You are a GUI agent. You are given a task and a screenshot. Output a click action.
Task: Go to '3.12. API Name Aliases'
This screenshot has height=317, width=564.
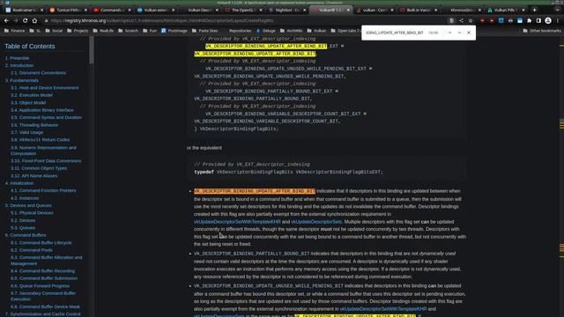coord(34,176)
